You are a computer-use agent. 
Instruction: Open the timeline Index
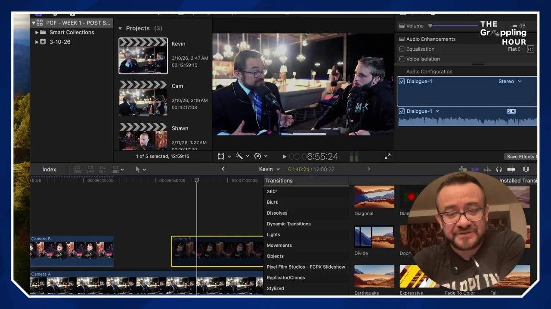pos(49,170)
